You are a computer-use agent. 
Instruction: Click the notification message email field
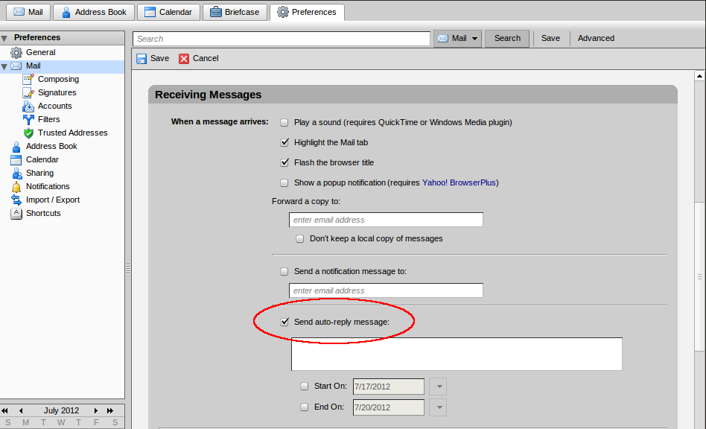coord(386,290)
